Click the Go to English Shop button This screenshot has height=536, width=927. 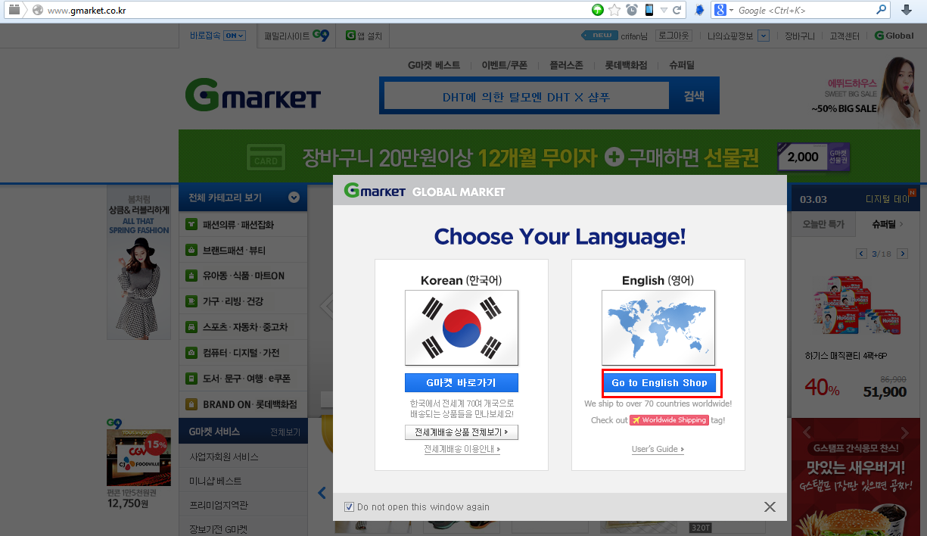tap(659, 383)
